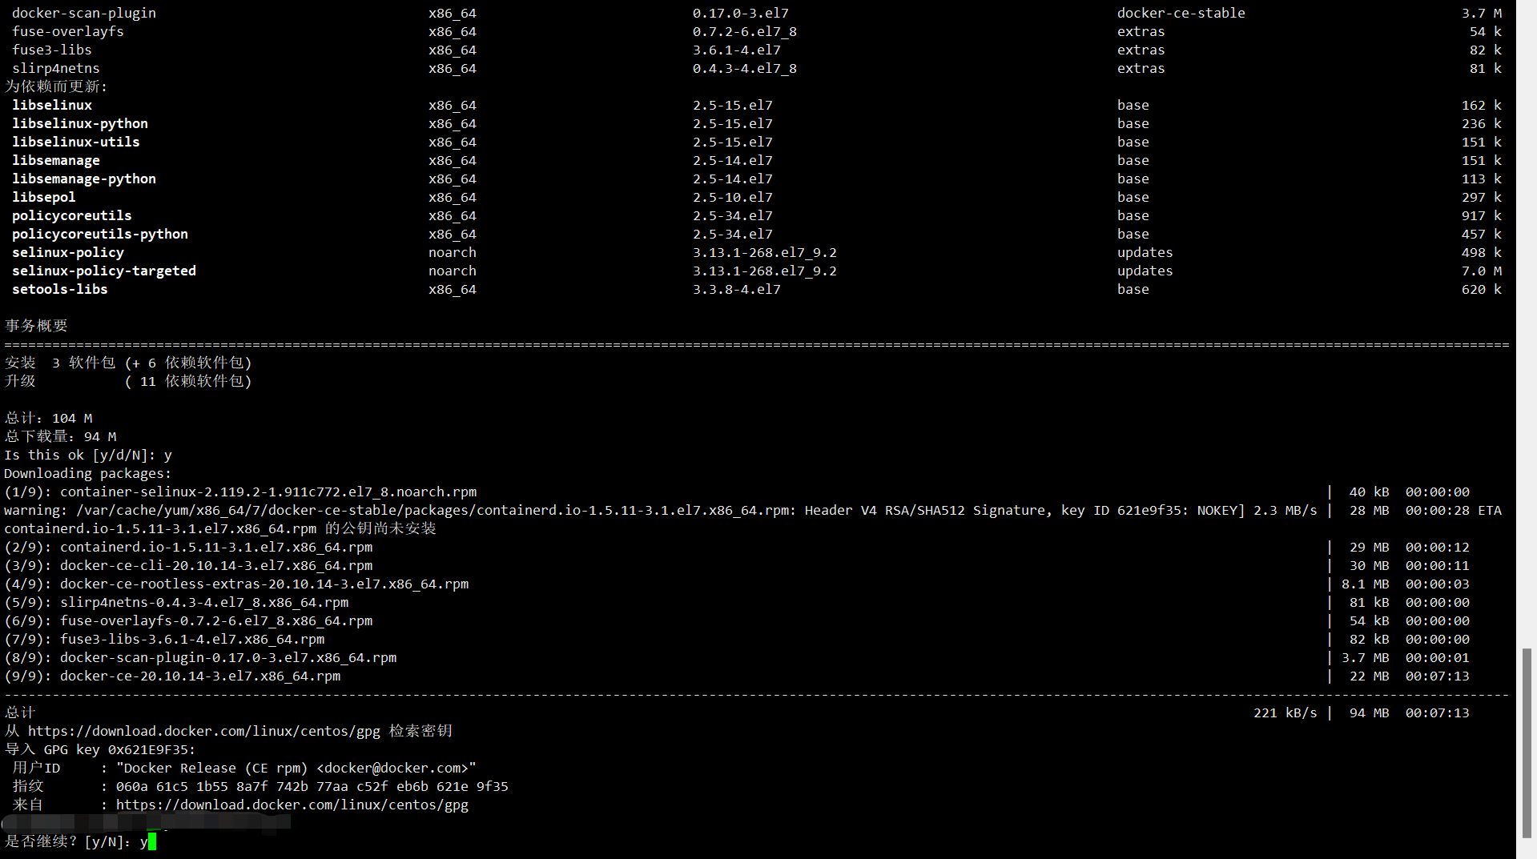1537x859 pixels.
Task: Click the "安装 3 软件包" summary line
Action: coord(128,363)
